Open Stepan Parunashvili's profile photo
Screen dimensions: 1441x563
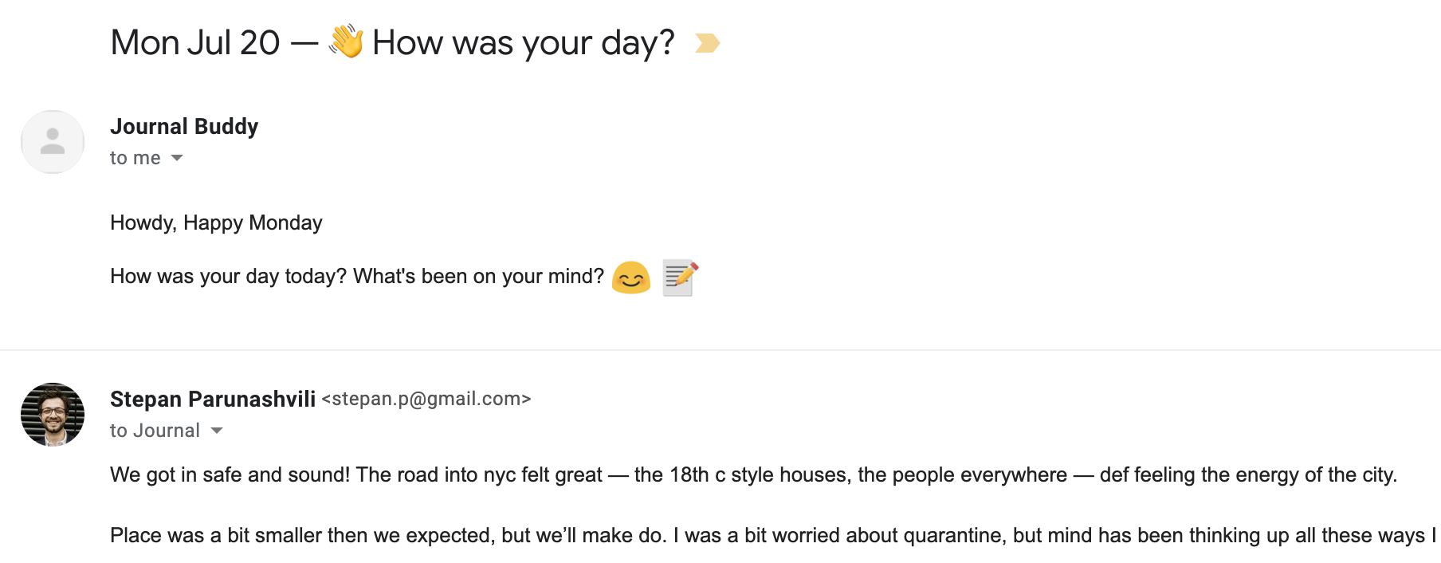[53, 415]
